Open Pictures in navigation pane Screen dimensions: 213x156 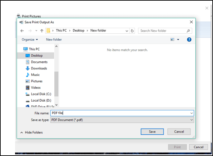coord(37,81)
